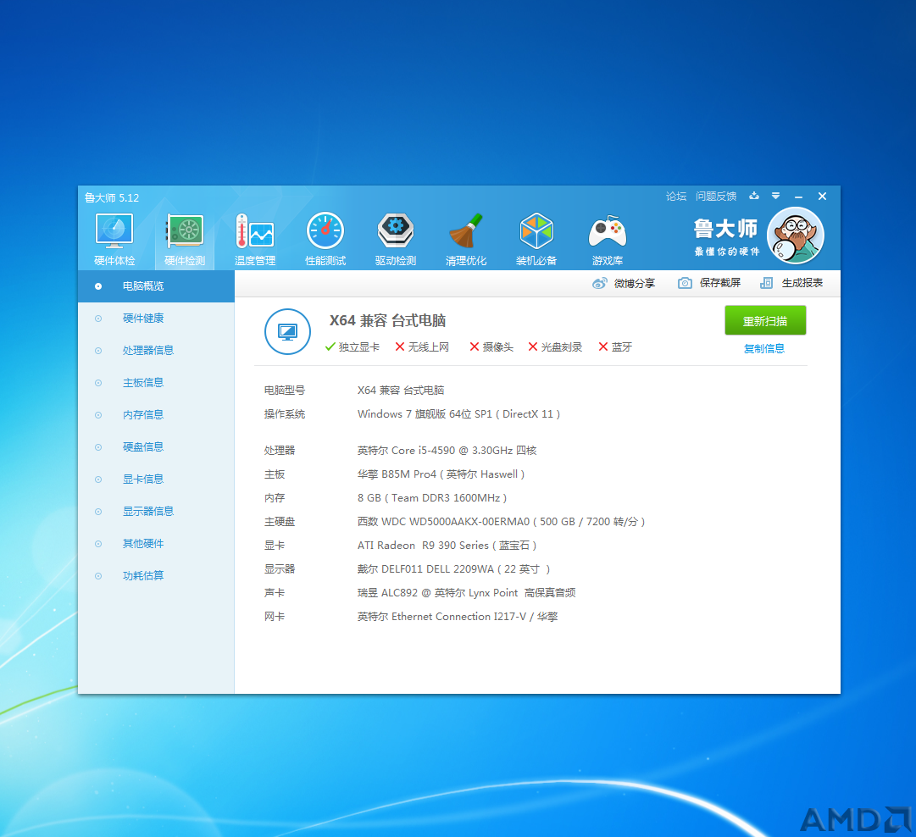Open 温度管理 temperature management
Screen dimensions: 916x837
255,240
